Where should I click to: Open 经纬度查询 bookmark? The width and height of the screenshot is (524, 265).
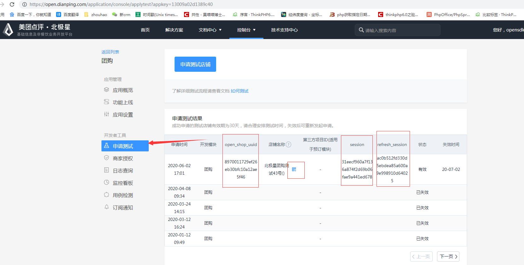[x=302, y=14]
